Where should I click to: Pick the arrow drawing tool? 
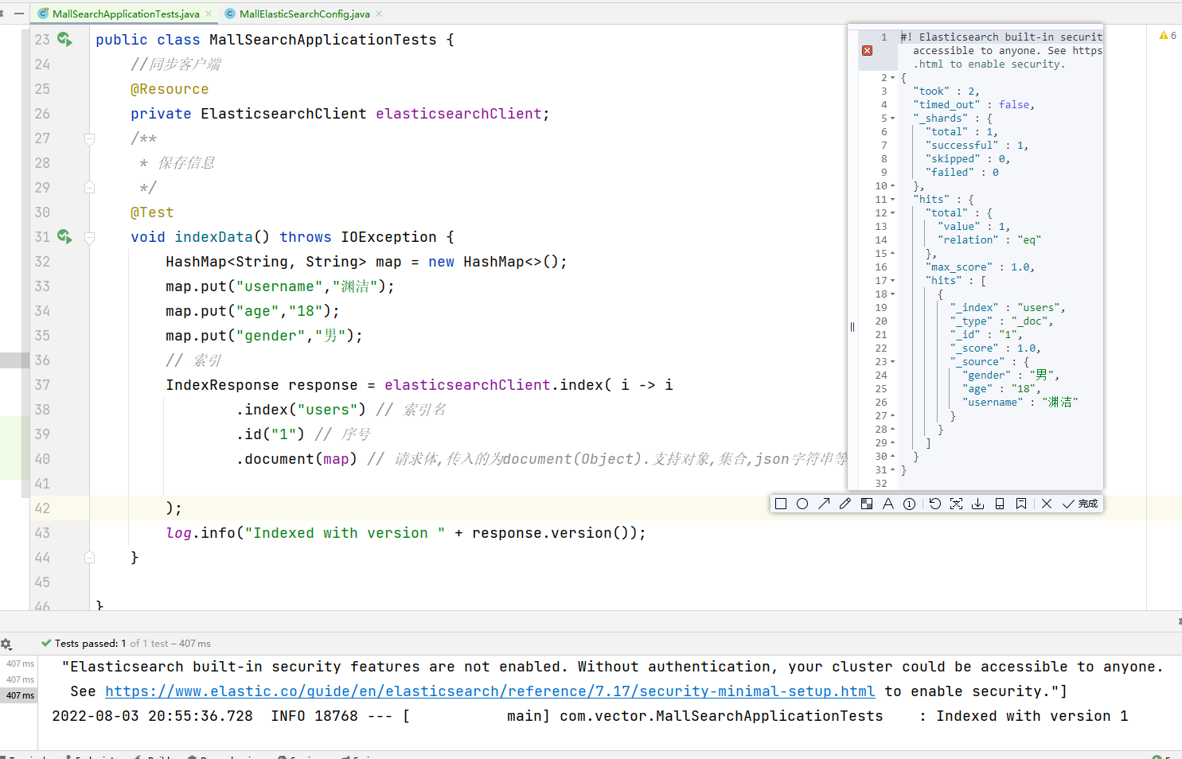point(824,504)
